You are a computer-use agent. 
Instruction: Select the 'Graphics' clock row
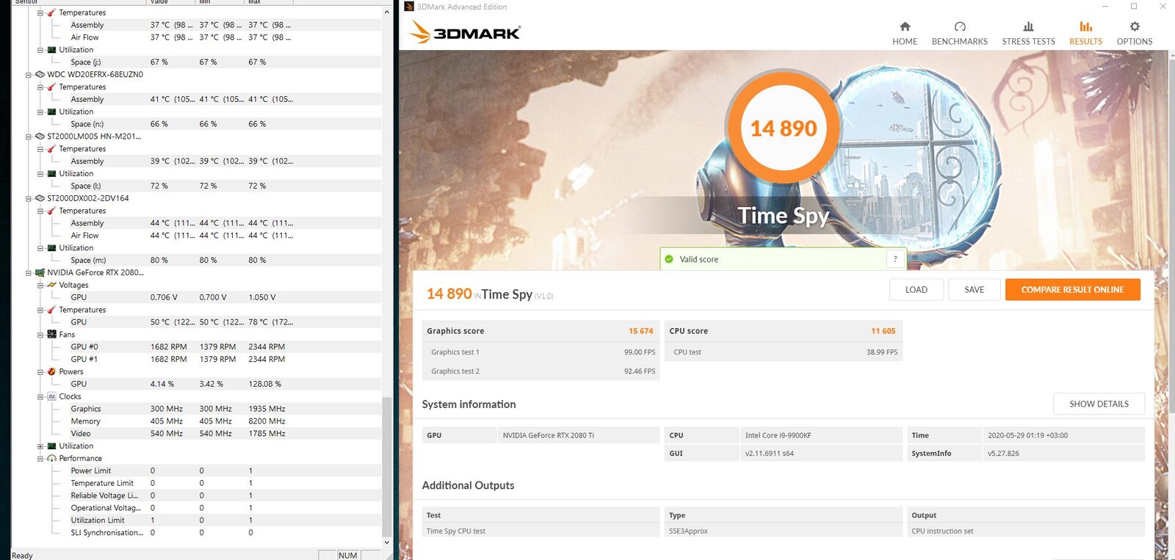196,409
